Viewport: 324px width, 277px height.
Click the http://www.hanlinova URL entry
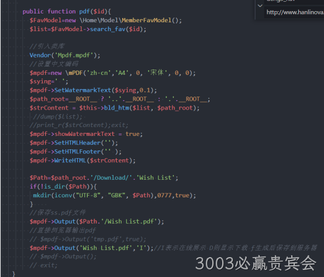click(295, 12)
